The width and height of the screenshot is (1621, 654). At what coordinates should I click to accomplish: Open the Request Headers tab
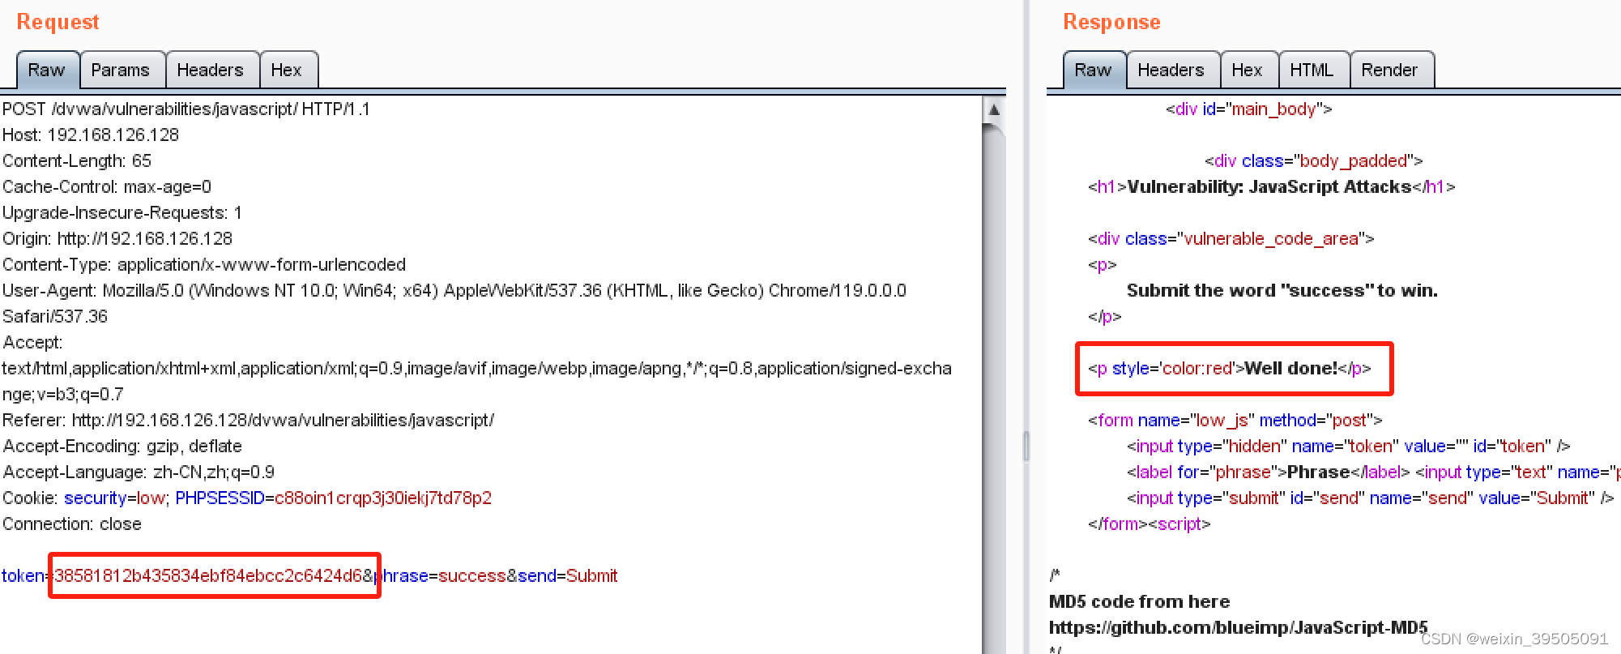click(x=211, y=70)
